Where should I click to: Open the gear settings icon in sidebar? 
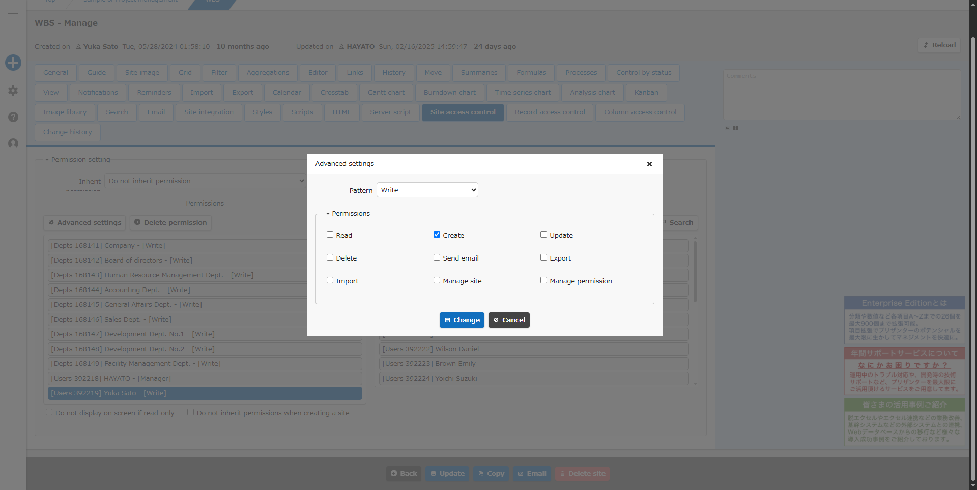(13, 91)
